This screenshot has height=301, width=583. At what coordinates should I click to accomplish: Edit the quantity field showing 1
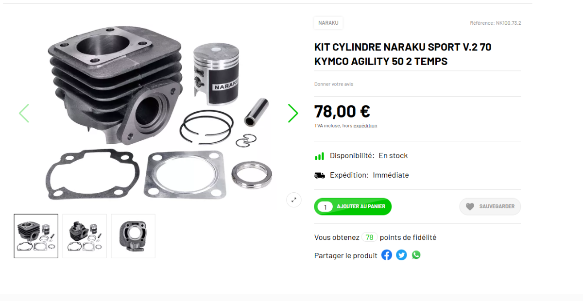[x=325, y=207]
